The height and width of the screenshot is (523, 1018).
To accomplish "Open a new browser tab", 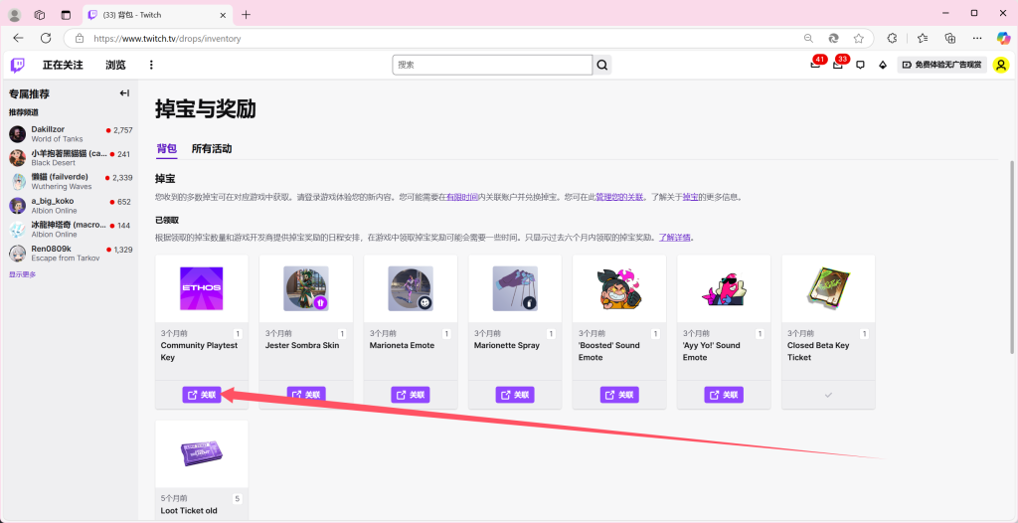I will [247, 14].
